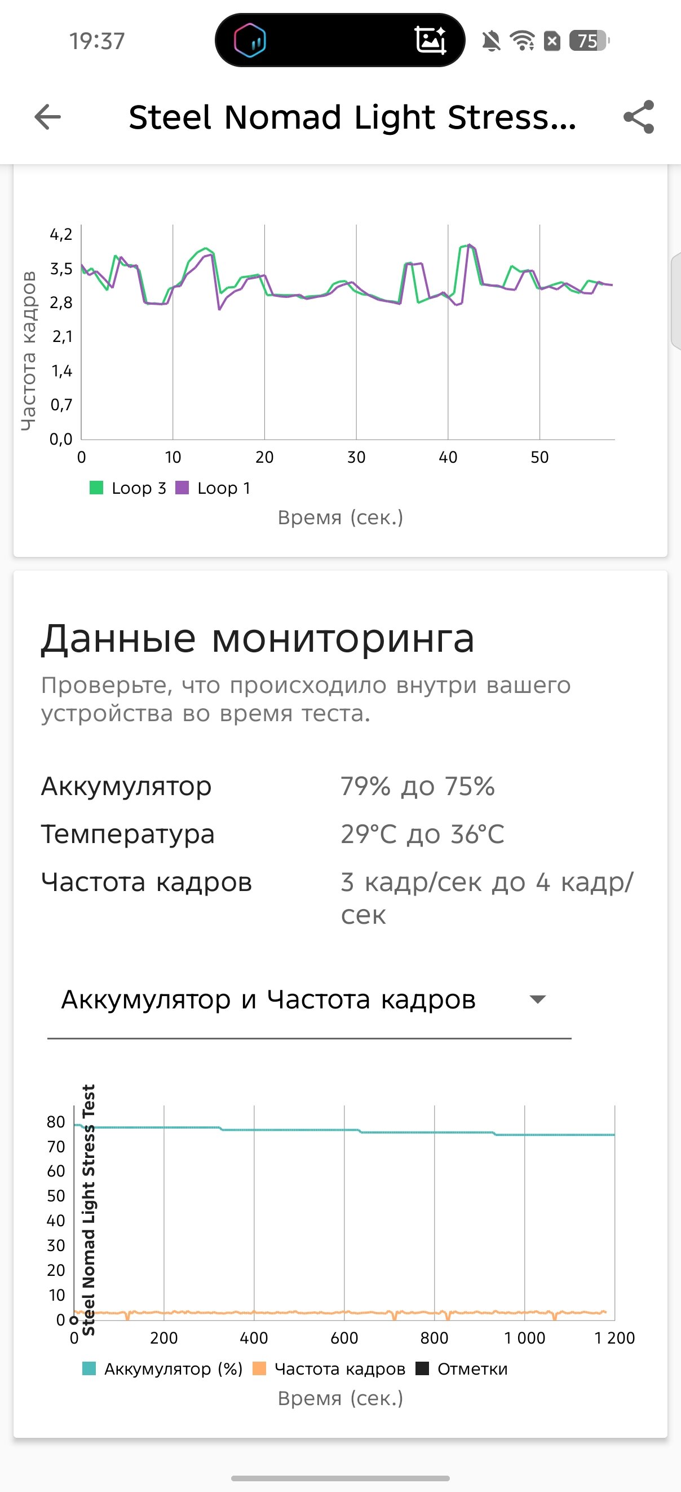The width and height of the screenshot is (681, 1492).
Task: Tap the 3DMark icon in status pill
Action: [x=250, y=41]
